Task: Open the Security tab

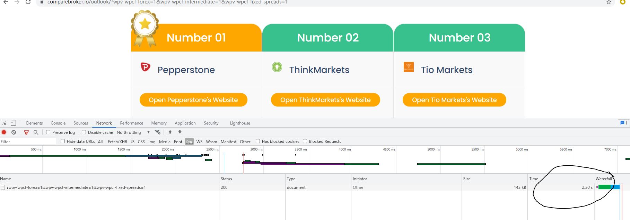Action: (x=211, y=123)
